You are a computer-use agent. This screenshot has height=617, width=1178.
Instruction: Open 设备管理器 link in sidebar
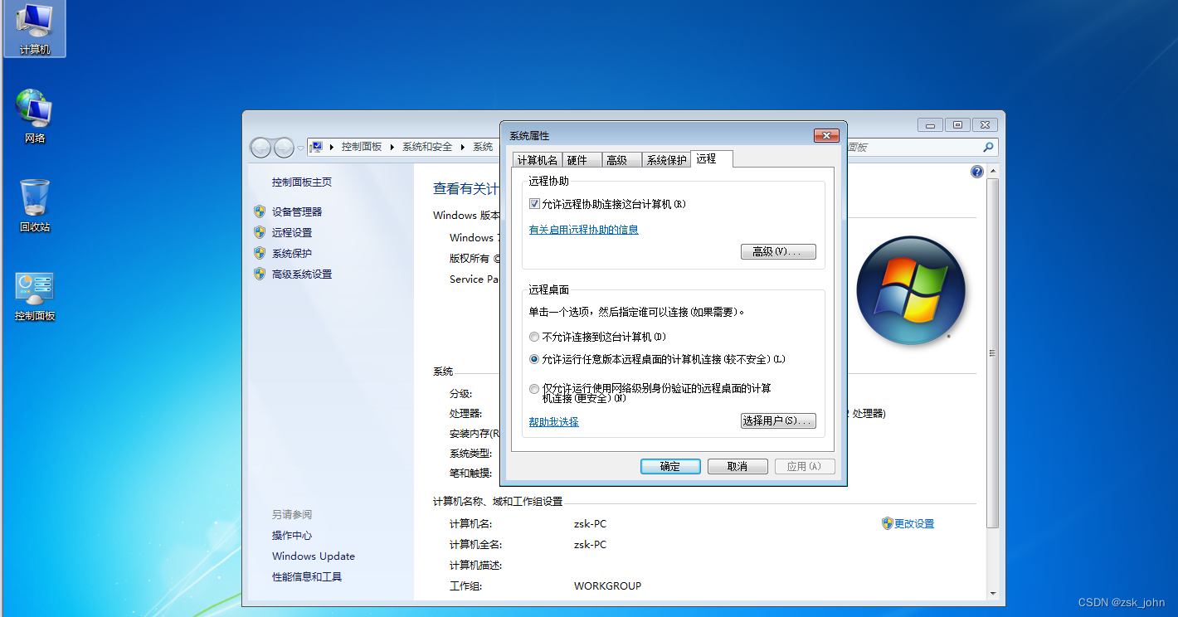point(297,211)
